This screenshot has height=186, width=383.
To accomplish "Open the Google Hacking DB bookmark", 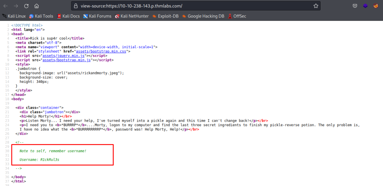I will 203,16.
